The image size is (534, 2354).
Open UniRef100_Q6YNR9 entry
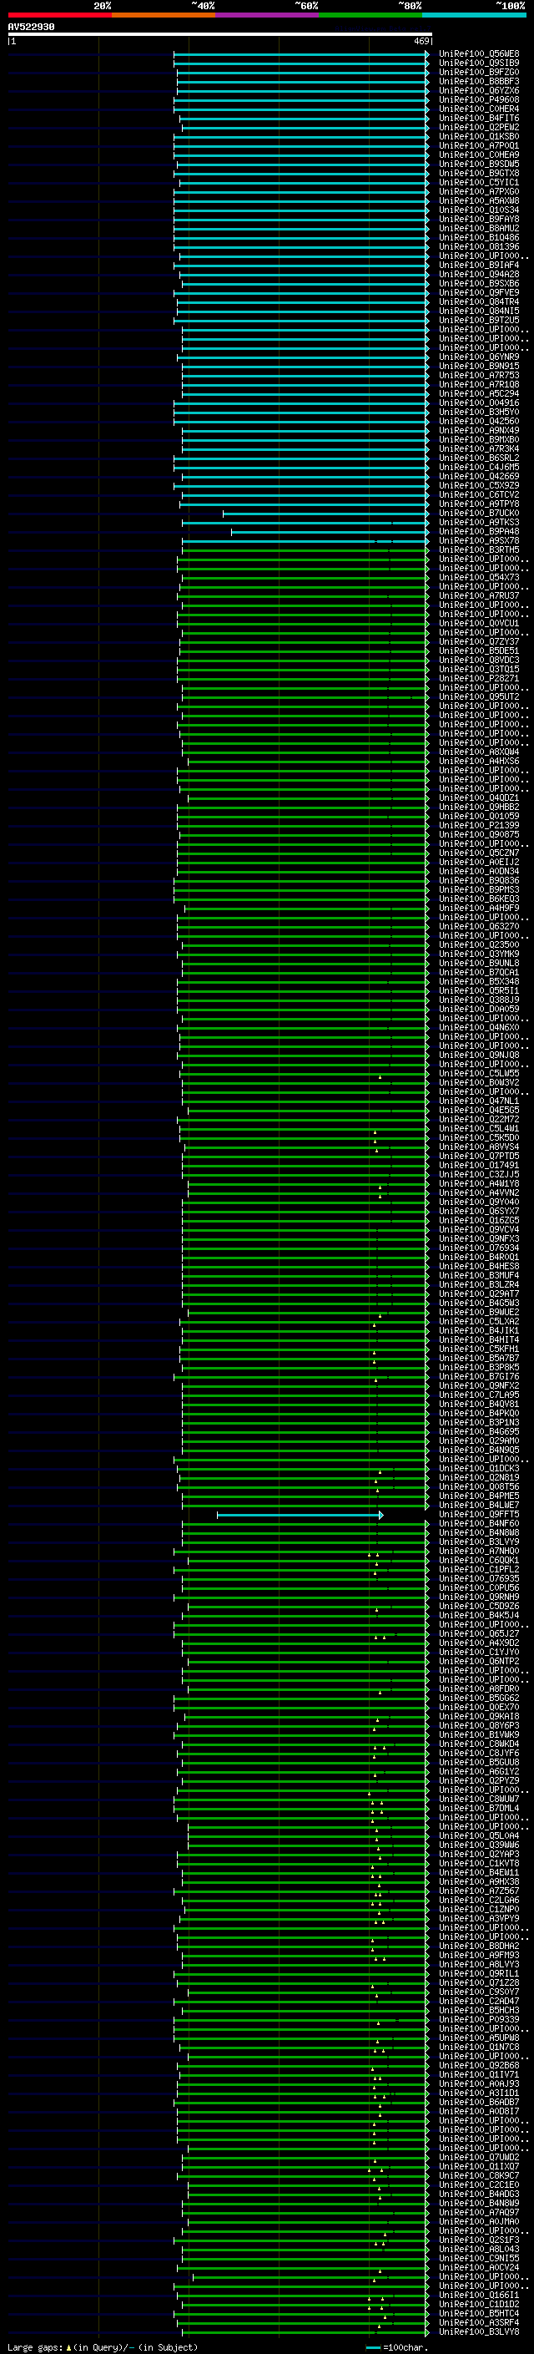(x=479, y=357)
